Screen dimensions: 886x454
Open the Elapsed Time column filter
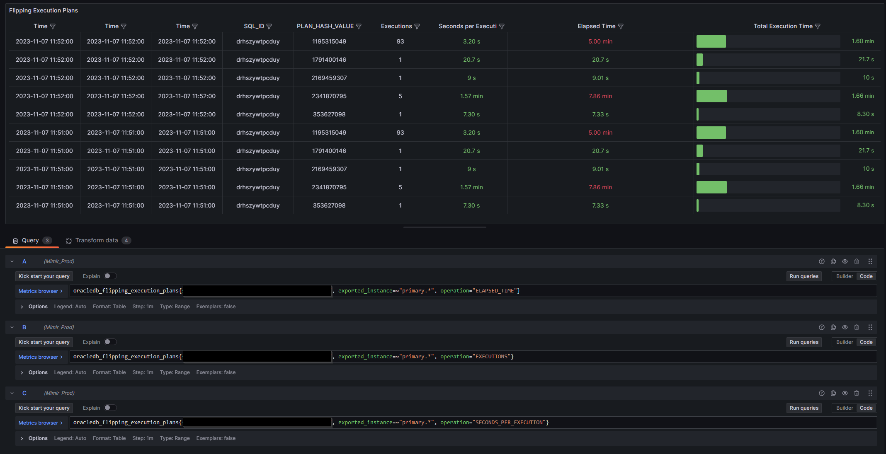pos(621,27)
